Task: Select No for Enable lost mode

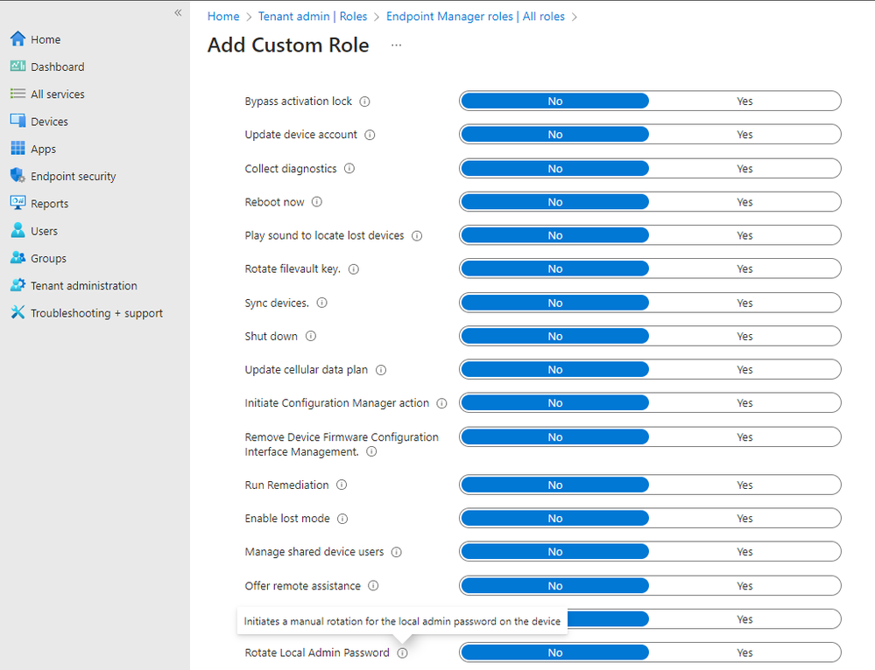Action: coord(554,519)
